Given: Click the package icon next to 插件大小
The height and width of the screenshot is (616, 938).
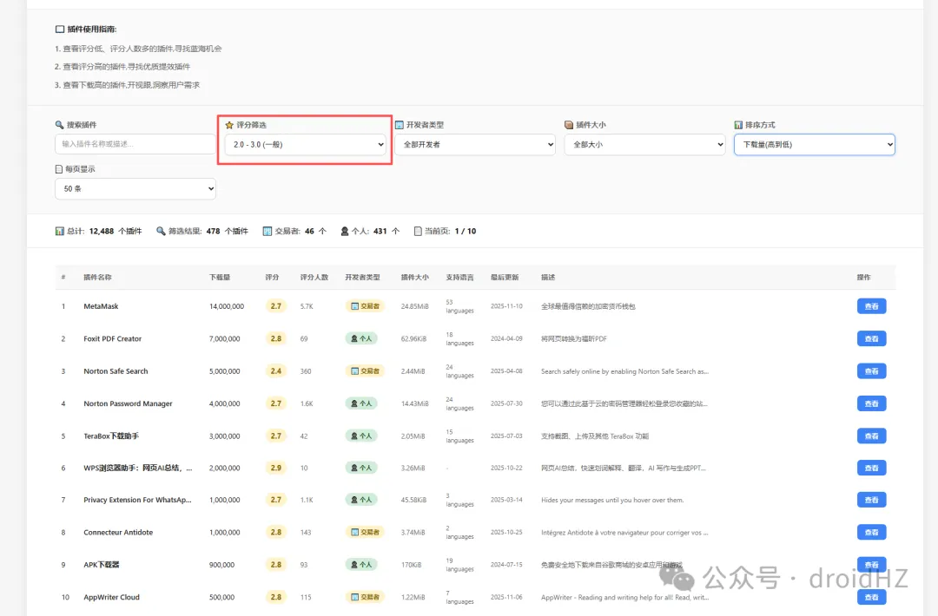Looking at the screenshot, I should (569, 125).
